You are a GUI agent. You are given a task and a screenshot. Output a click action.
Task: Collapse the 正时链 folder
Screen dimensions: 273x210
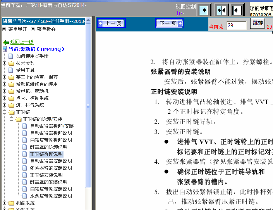coord(5,112)
